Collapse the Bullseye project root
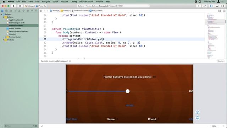The width and height of the screenshot is (227, 128). tap(1, 14)
